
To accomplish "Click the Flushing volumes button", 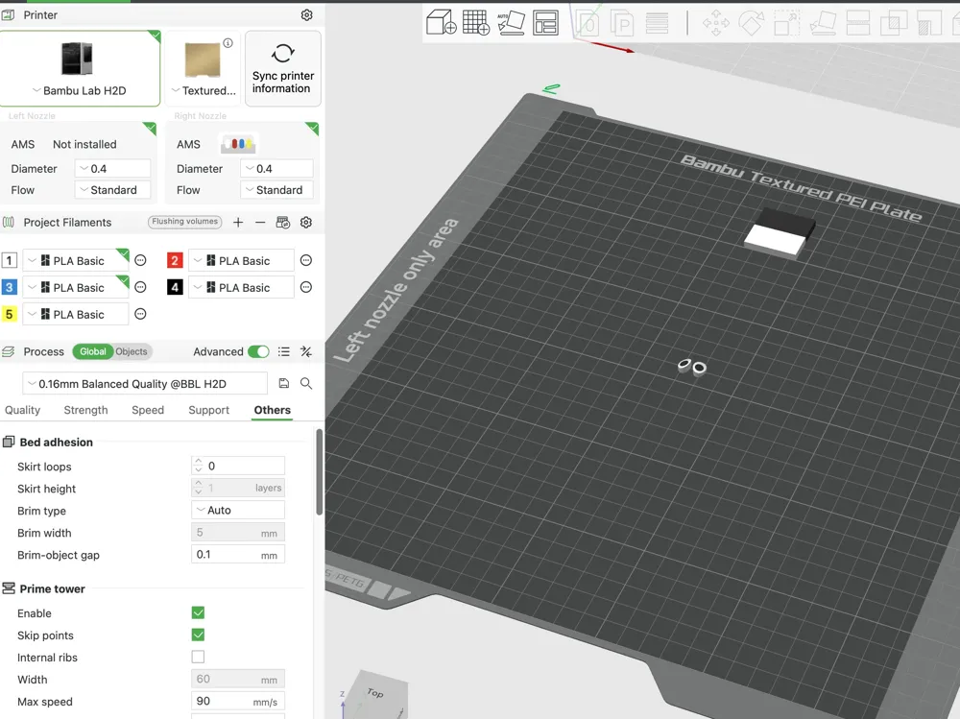I will (x=185, y=222).
